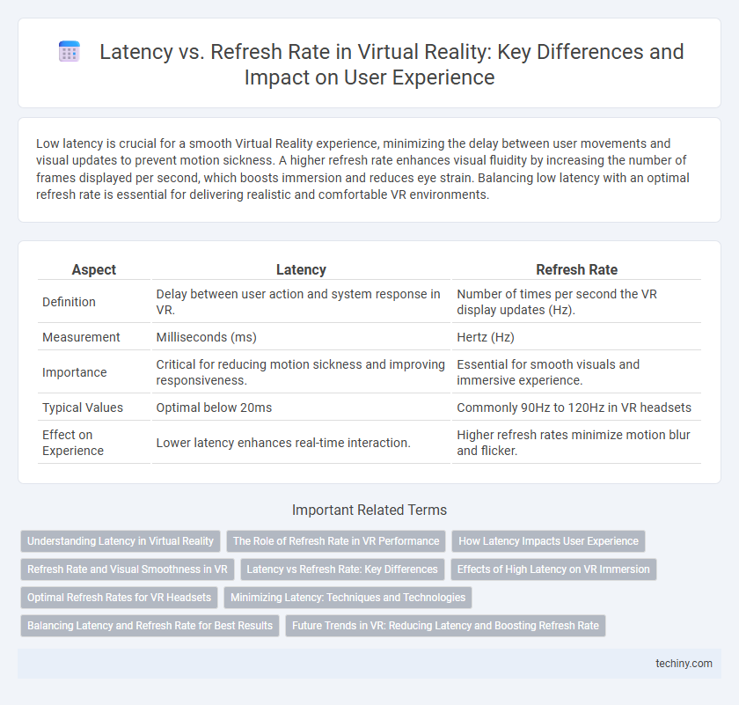The width and height of the screenshot is (739, 705).
Task: Click the 'Effect on Experience' row label
Action: point(72,443)
